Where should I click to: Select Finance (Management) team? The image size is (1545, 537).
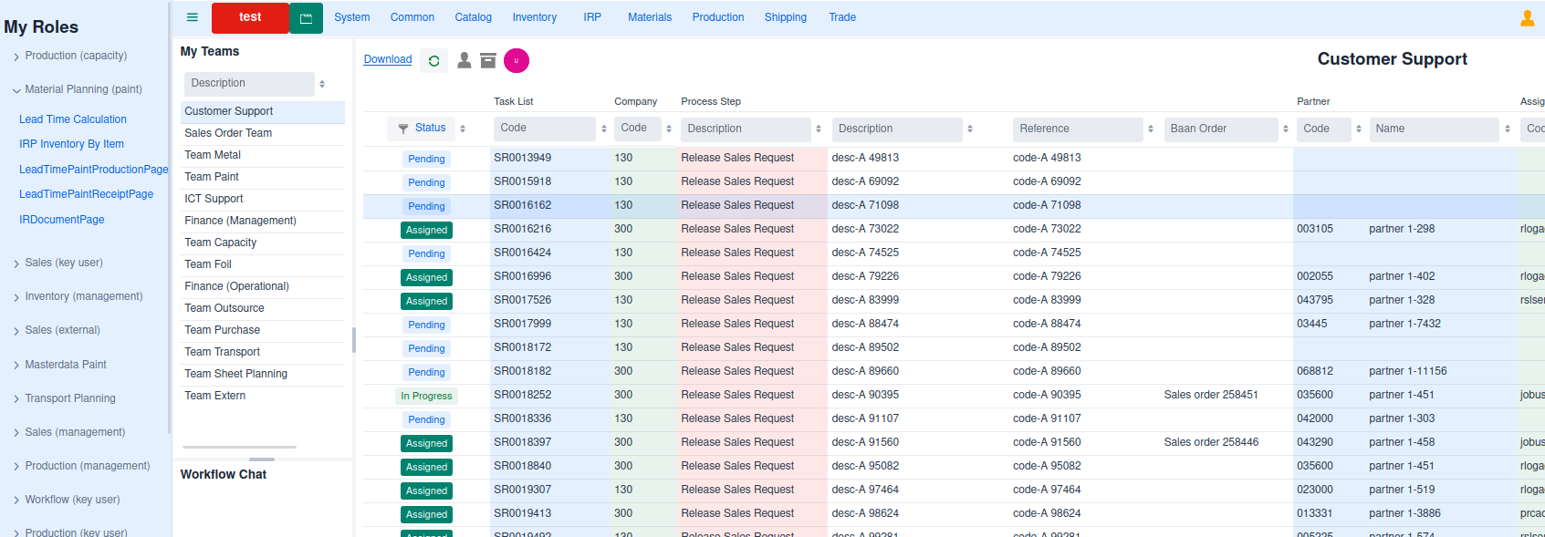click(263, 221)
